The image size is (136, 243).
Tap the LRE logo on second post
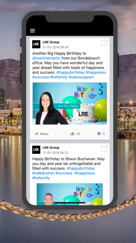point(36,150)
